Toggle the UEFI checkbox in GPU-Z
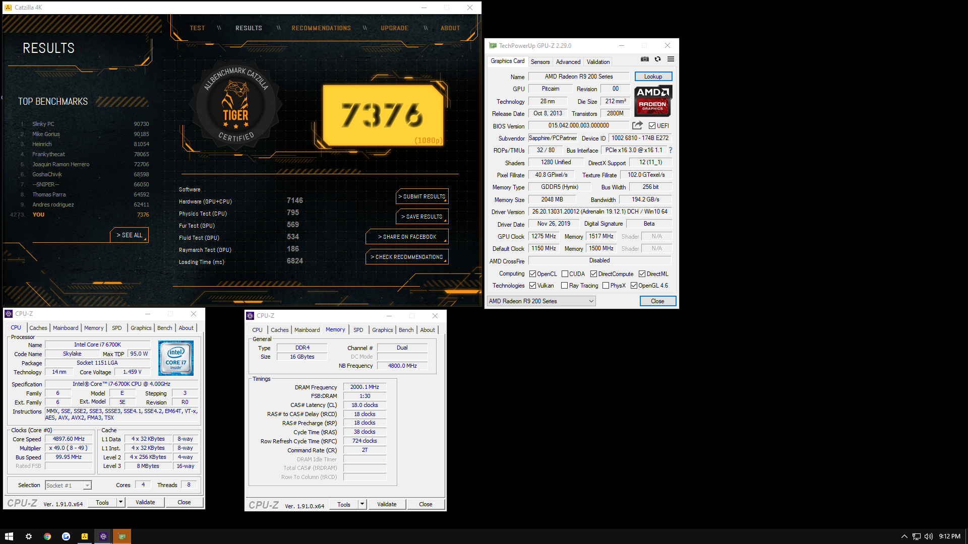This screenshot has width=968, height=544. point(652,126)
